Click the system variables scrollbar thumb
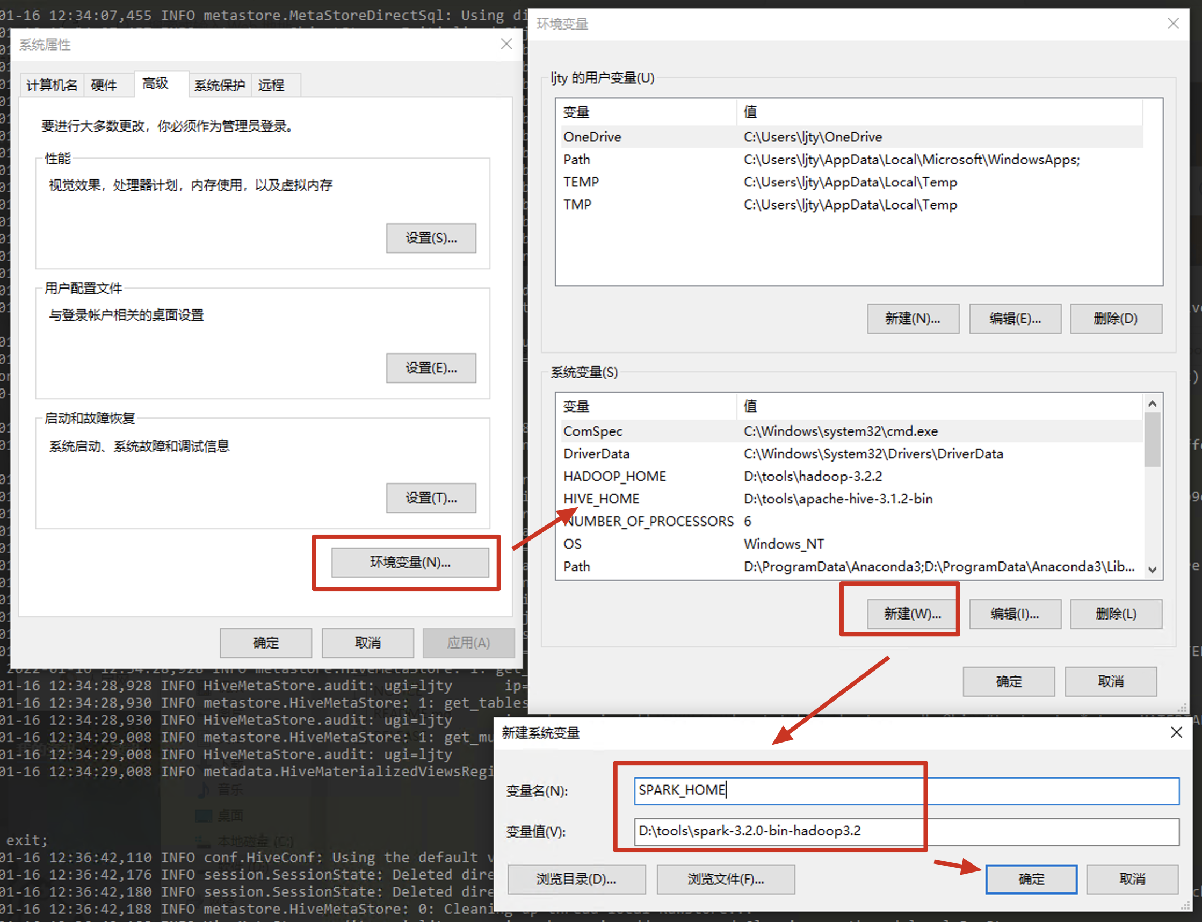Viewport: 1202px width, 922px height. (x=1153, y=440)
